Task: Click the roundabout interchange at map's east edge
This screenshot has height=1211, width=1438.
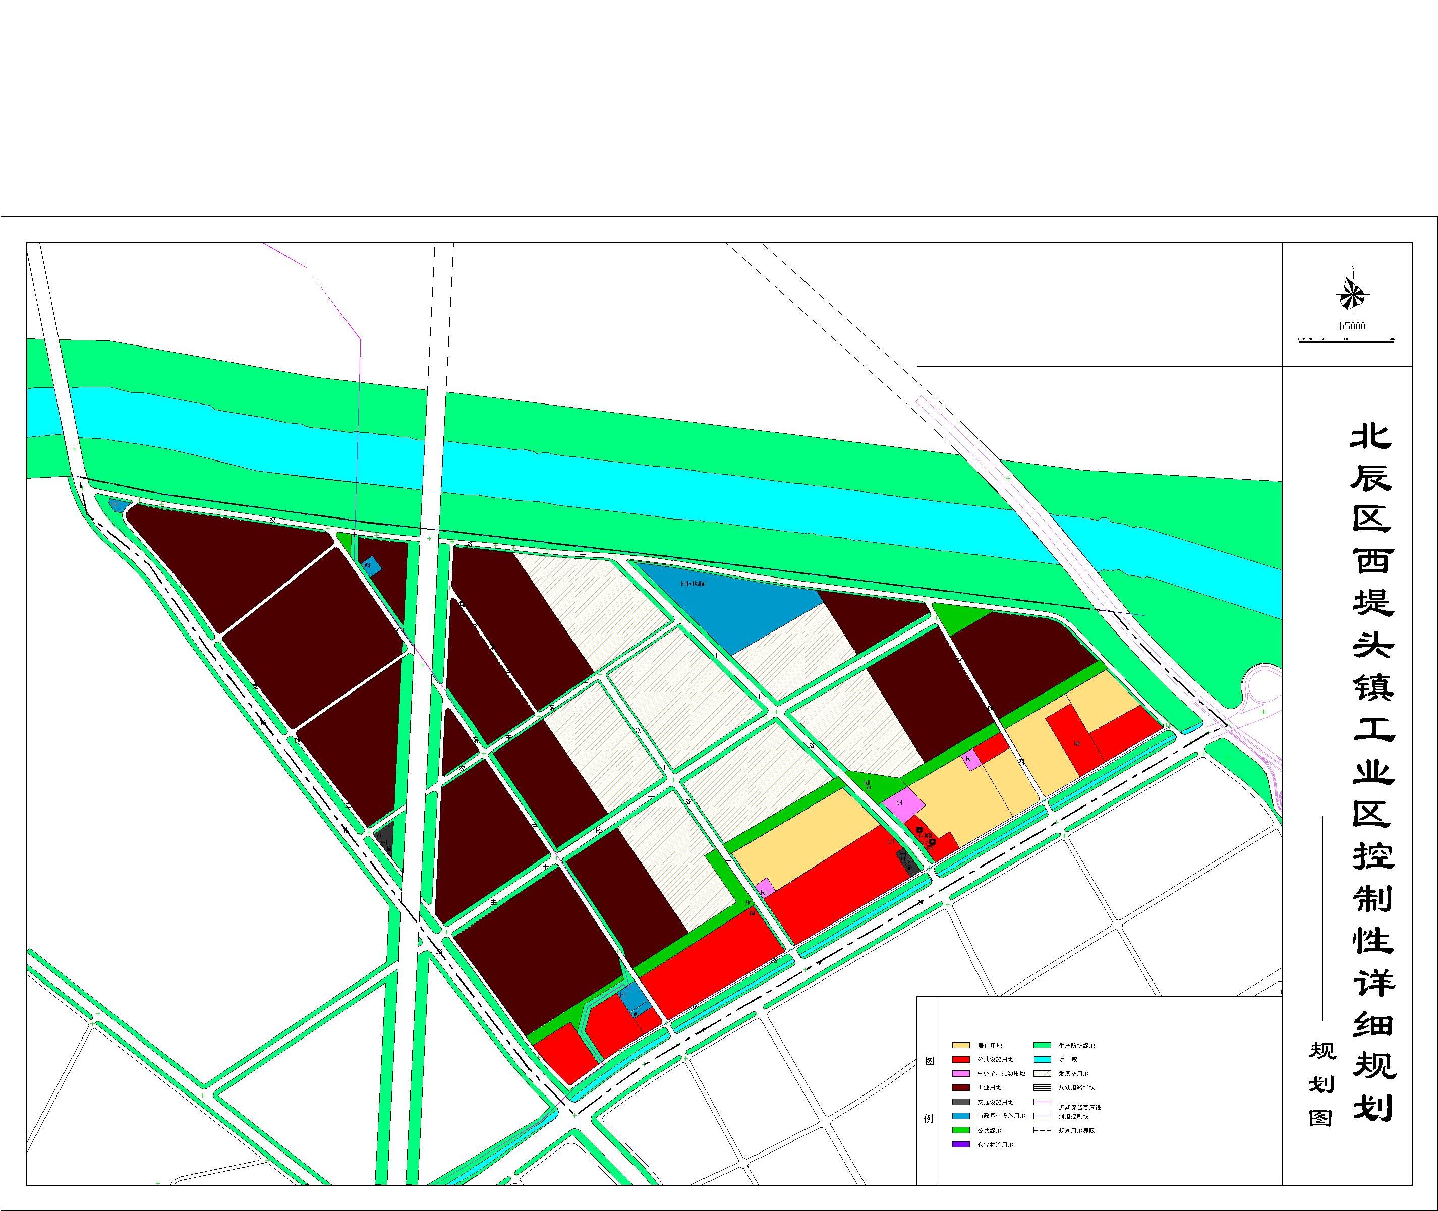Action: click(1262, 686)
